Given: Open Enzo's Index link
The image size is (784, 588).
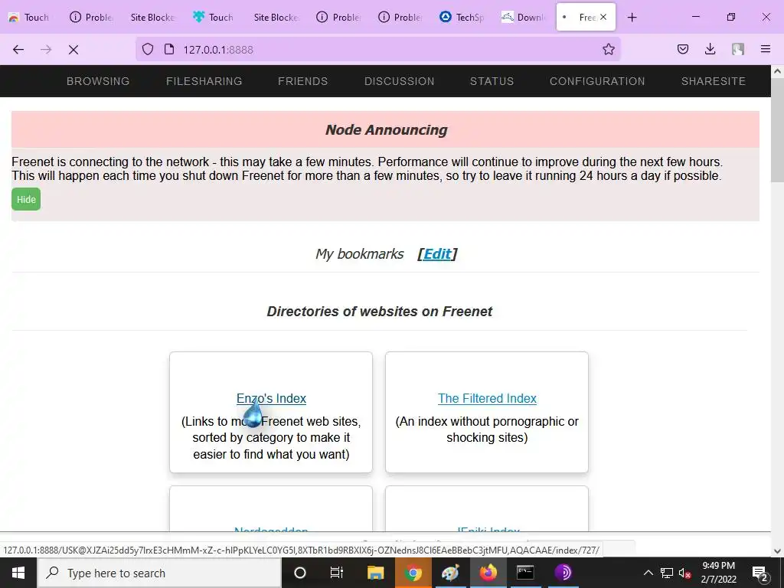Looking at the screenshot, I should (271, 398).
